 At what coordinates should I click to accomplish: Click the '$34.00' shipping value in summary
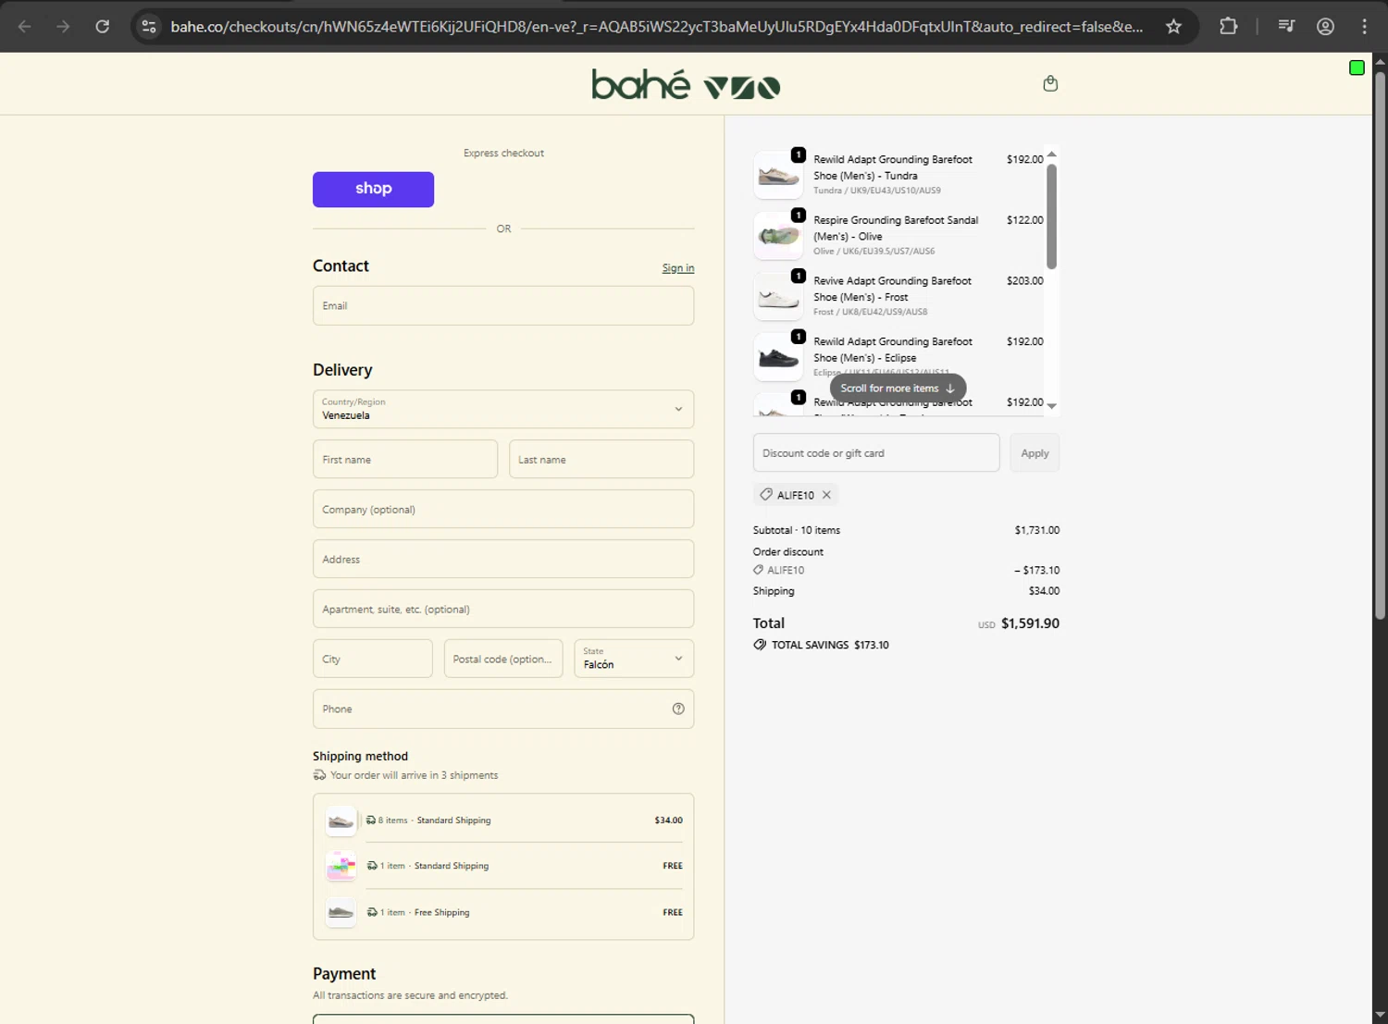(1044, 591)
